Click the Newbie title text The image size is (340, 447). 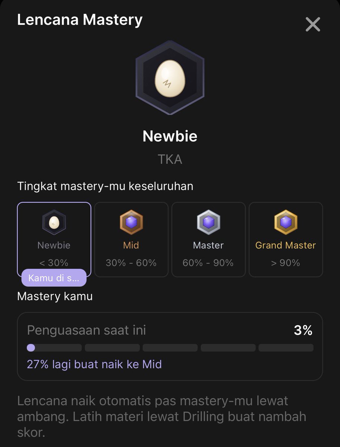click(170, 136)
